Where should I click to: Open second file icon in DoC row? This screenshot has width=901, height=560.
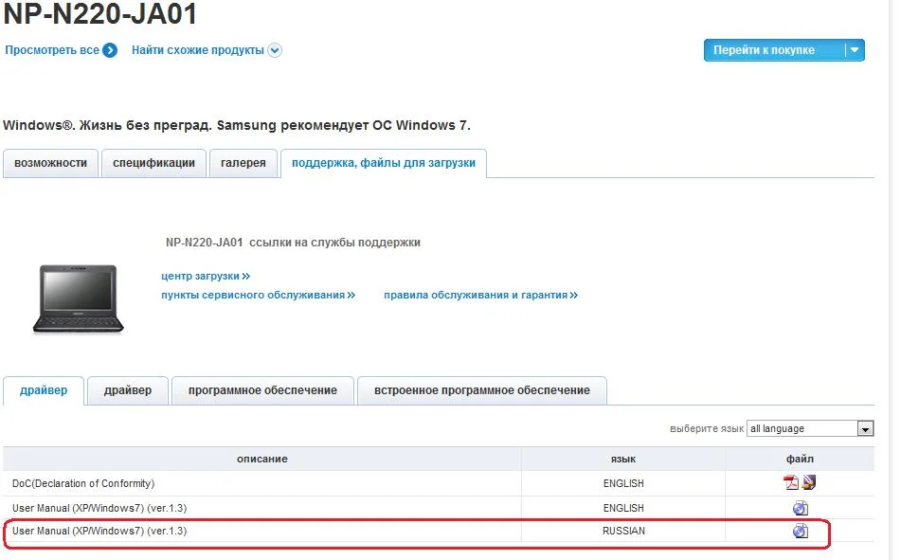[x=809, y=482]
